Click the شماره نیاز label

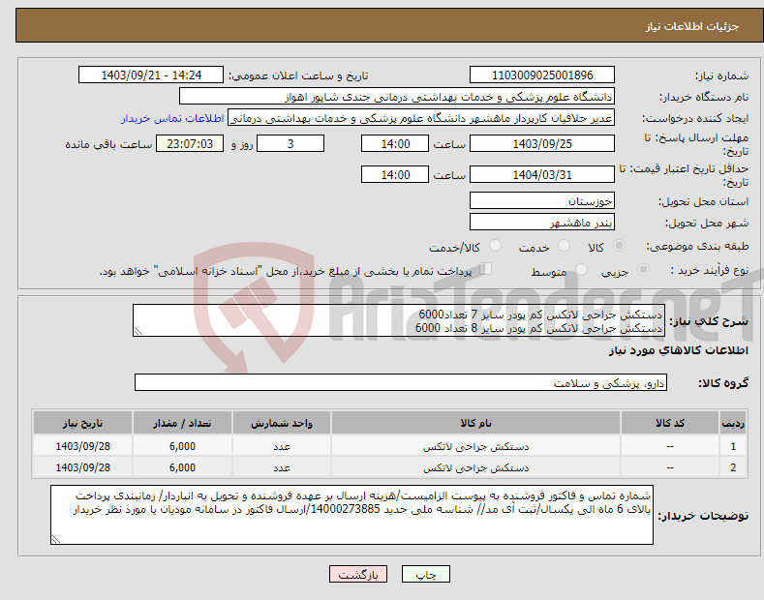pyautogui.click(x=721, y=76)
